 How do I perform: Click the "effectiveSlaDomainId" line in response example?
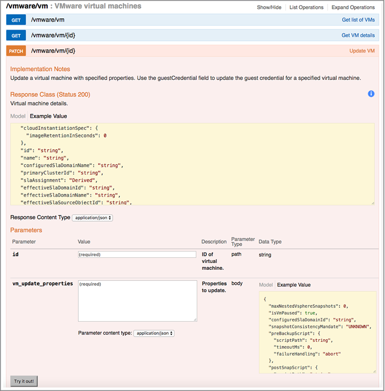pos(67,188)
